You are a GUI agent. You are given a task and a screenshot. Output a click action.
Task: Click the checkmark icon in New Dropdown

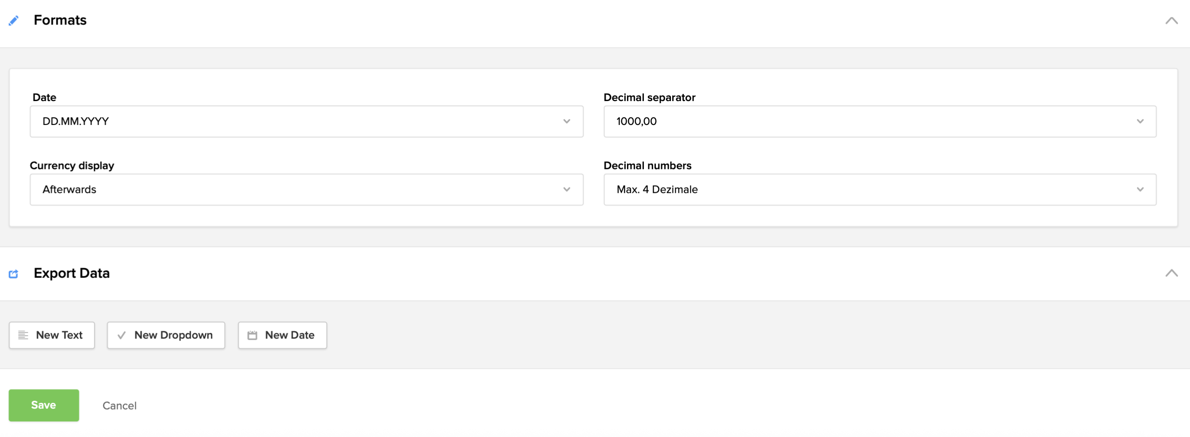click(122, 336)
